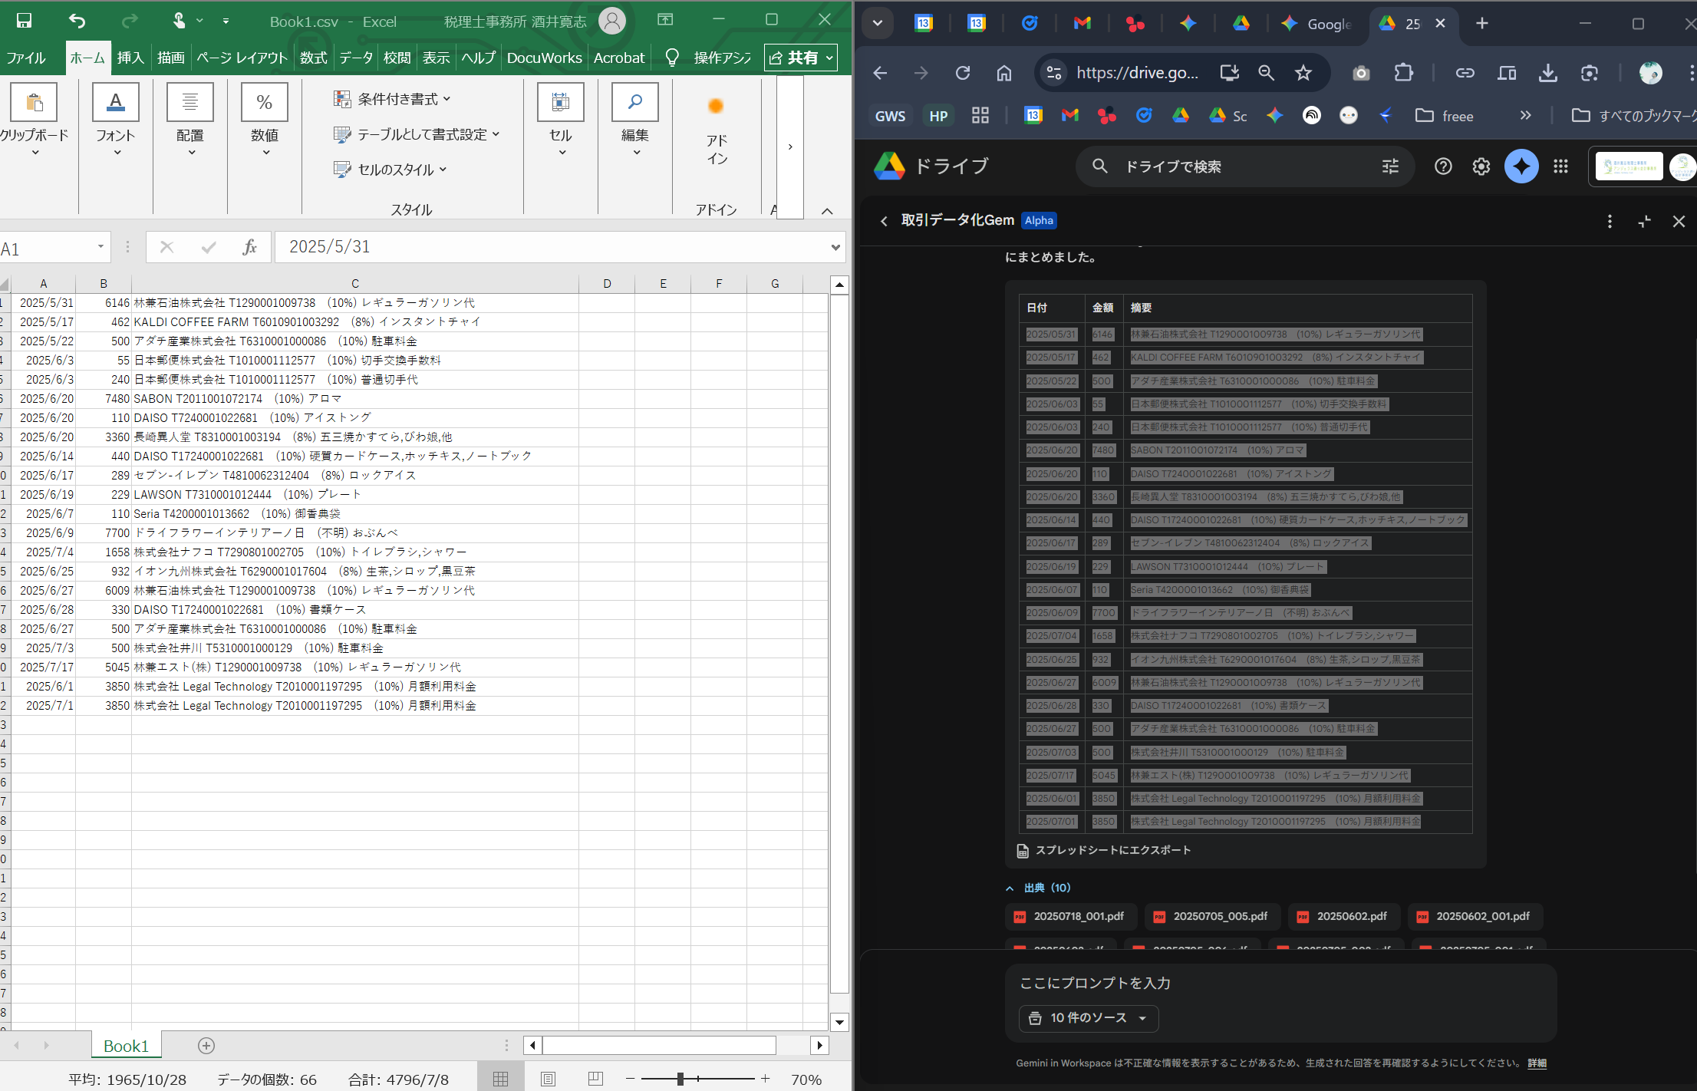The height and width of the screenshot is (1091, 1697).
Task: Open the Alignment group button
Action: [x=190, y=120]
